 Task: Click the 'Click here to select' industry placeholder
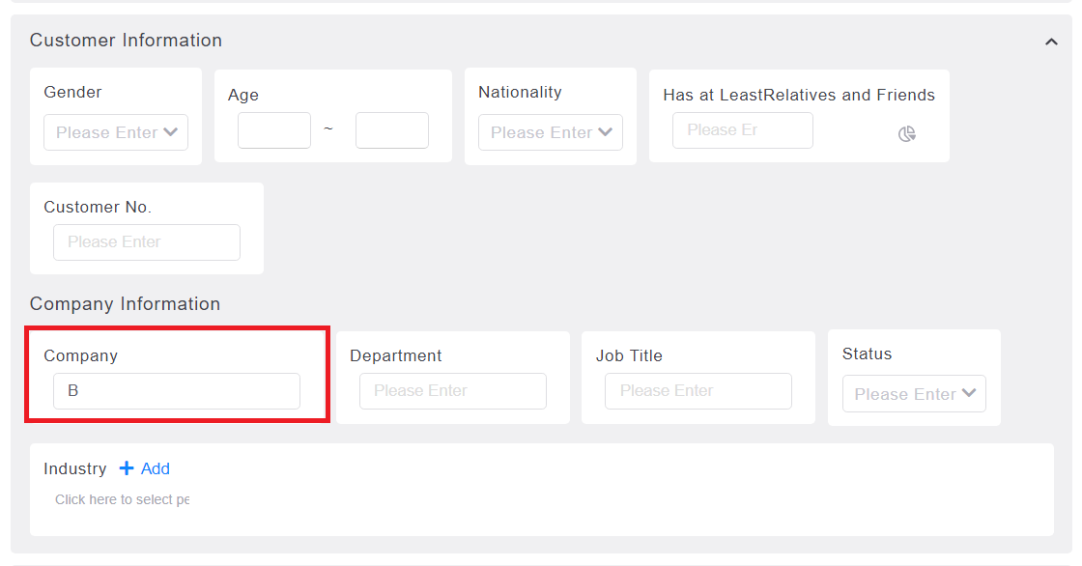122,499
